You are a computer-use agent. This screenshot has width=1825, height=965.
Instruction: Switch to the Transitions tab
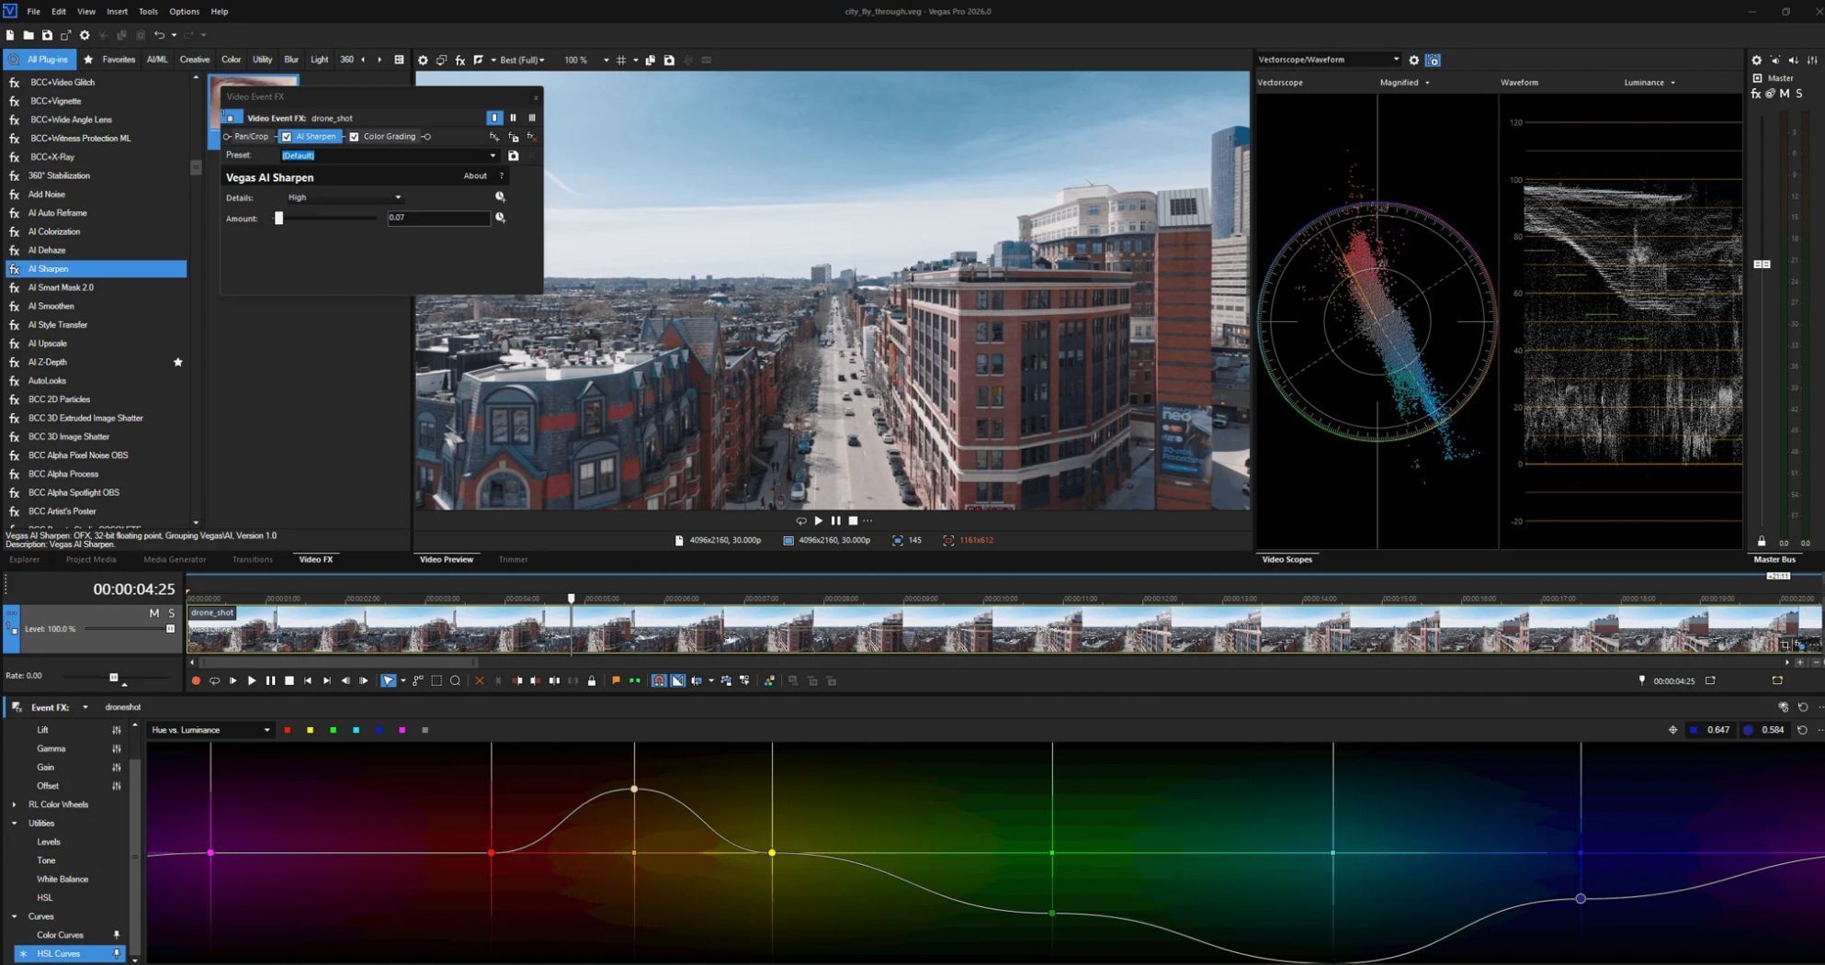[252, 559]
